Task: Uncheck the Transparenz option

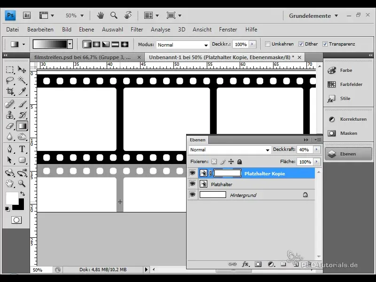Action: click(x=325, y=44)
